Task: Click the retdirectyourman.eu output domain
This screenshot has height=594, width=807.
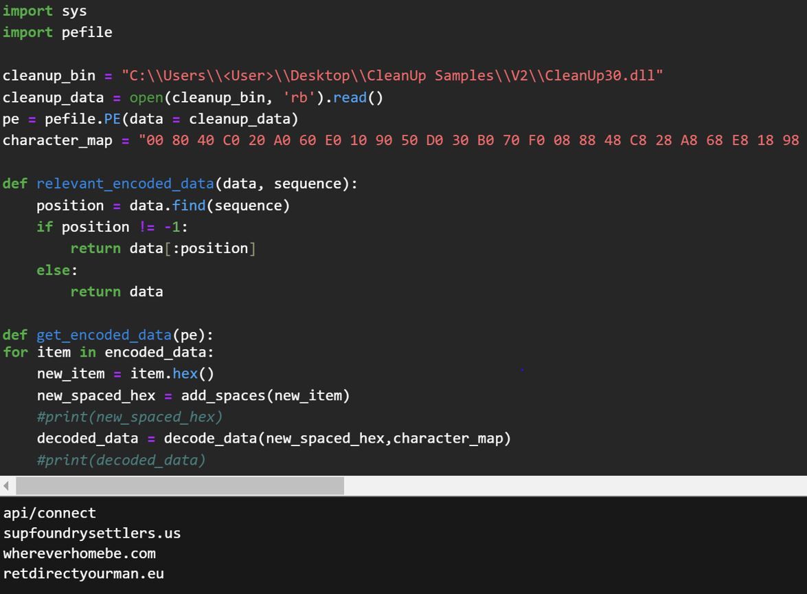Action: tap(84, 573)
